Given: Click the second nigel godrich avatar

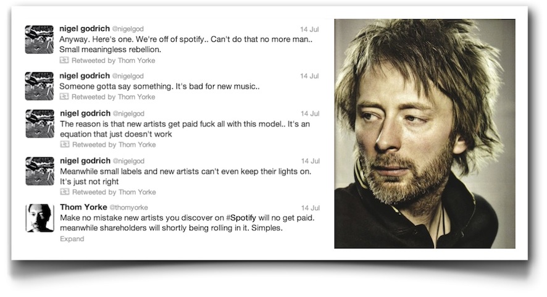Looking at the screenshot, I should tap(40, 86).
